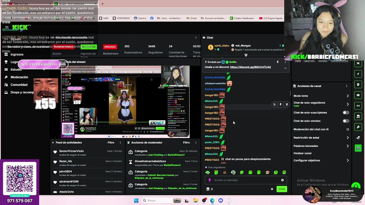The height and width of the screenshot is (205, 365).
Task: Click the lightning bolt panel icon
Action: coord(358,74)
